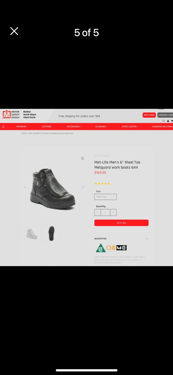Open Corporate Login
Image resolution: width=173 pixels, height=375 pixels.
pos(165,115)
